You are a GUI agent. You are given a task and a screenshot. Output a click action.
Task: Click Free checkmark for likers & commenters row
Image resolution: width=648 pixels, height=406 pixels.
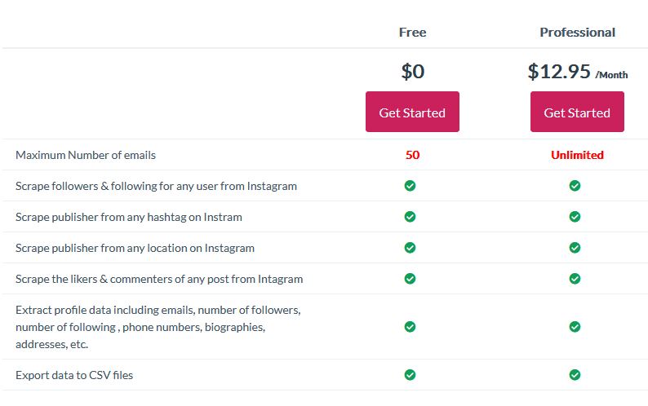click(410, 279)
